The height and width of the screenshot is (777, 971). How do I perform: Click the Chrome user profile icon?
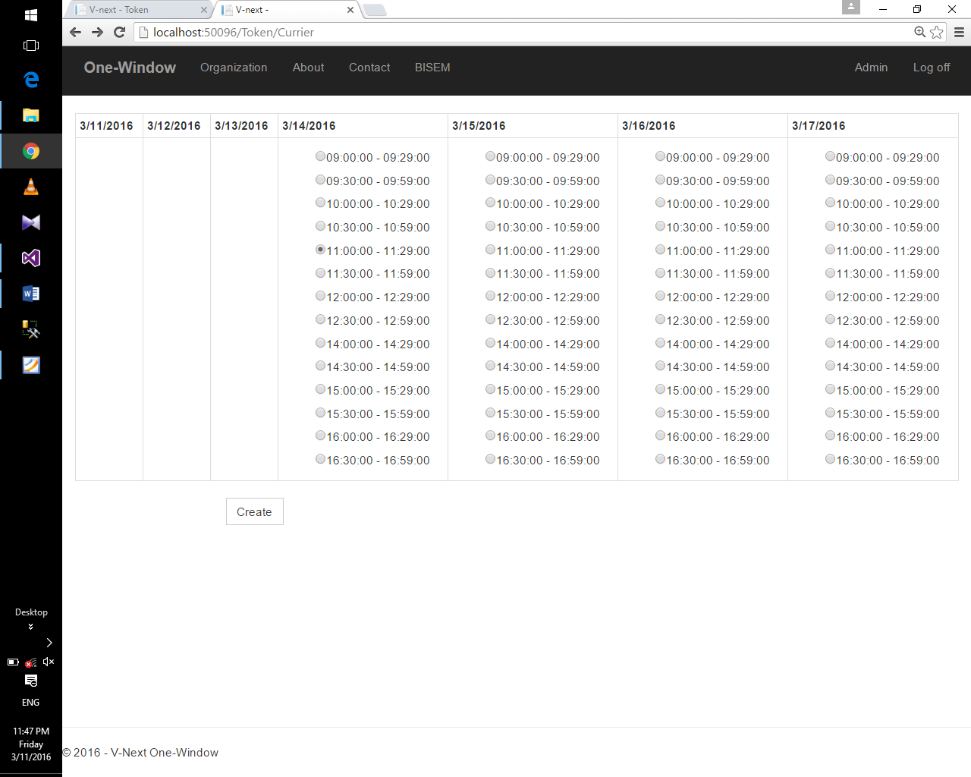pyautogui.click(x=851, y=7)
